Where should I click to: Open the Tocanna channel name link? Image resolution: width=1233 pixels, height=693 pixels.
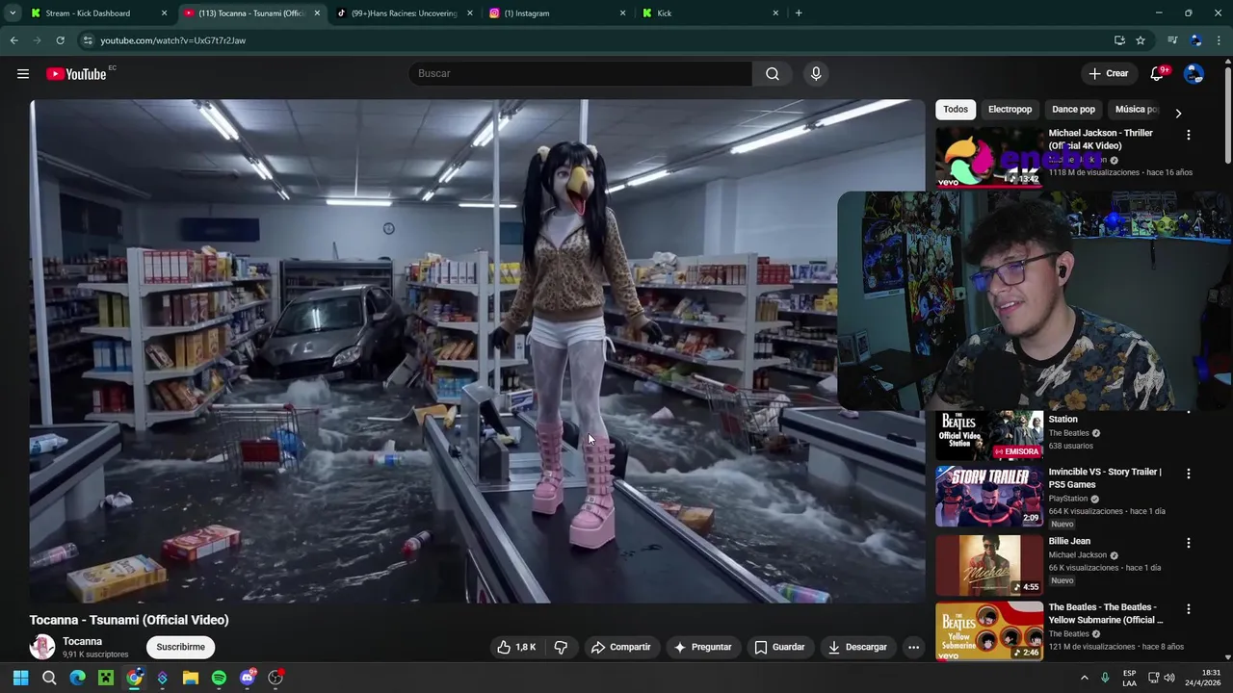(82, 641)
